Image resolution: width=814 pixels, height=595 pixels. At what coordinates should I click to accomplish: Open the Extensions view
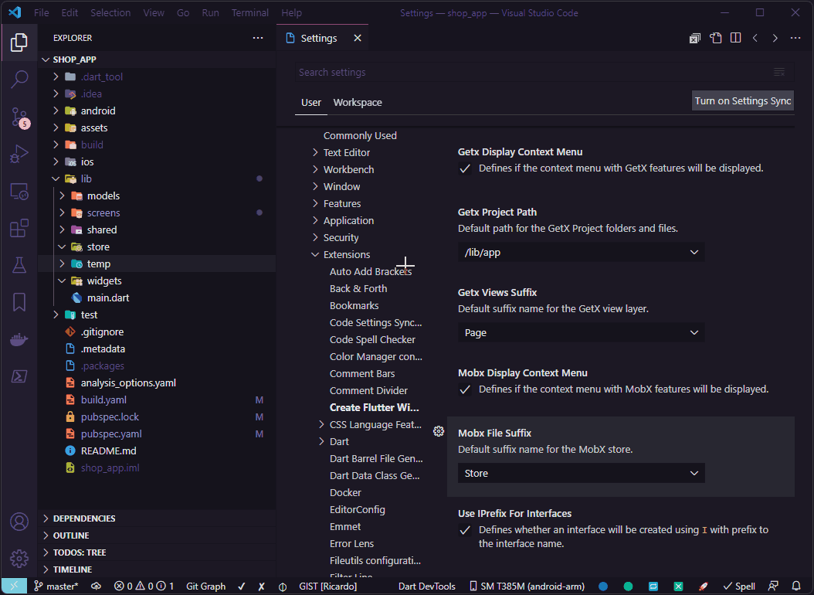(19, 229)
